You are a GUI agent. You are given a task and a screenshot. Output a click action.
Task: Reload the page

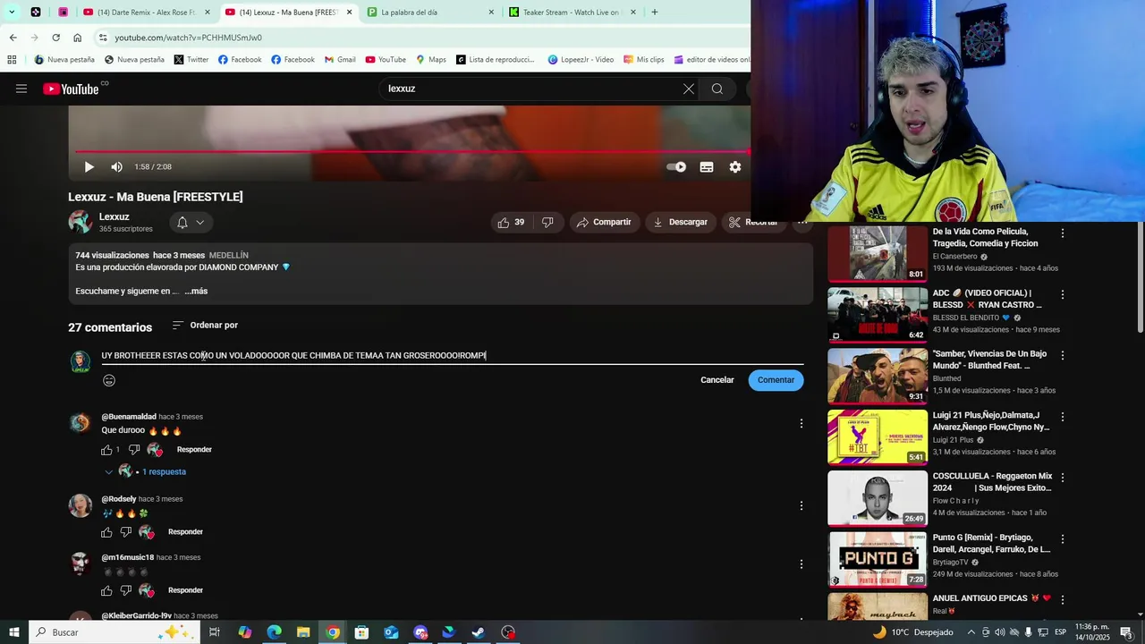point(55,38)
